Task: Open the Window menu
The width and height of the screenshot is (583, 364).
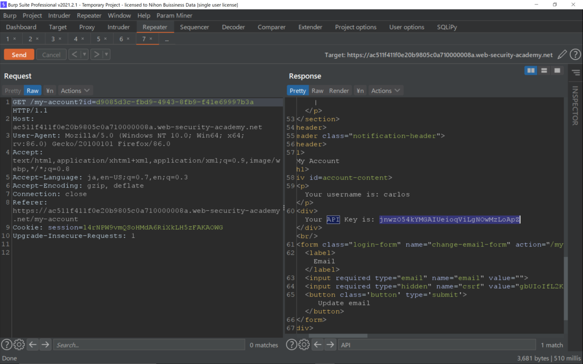Action: coord(119,16)
